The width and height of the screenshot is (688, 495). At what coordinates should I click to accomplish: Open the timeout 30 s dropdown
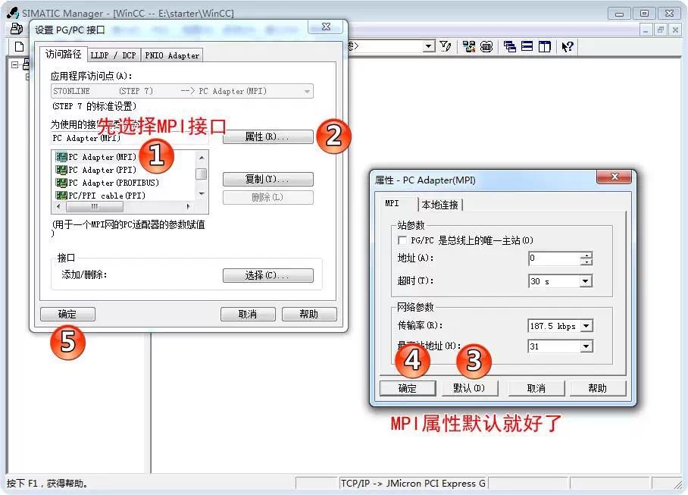coord(585,280)
